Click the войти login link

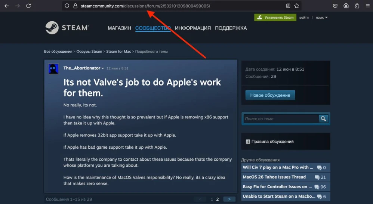point(304,17)
